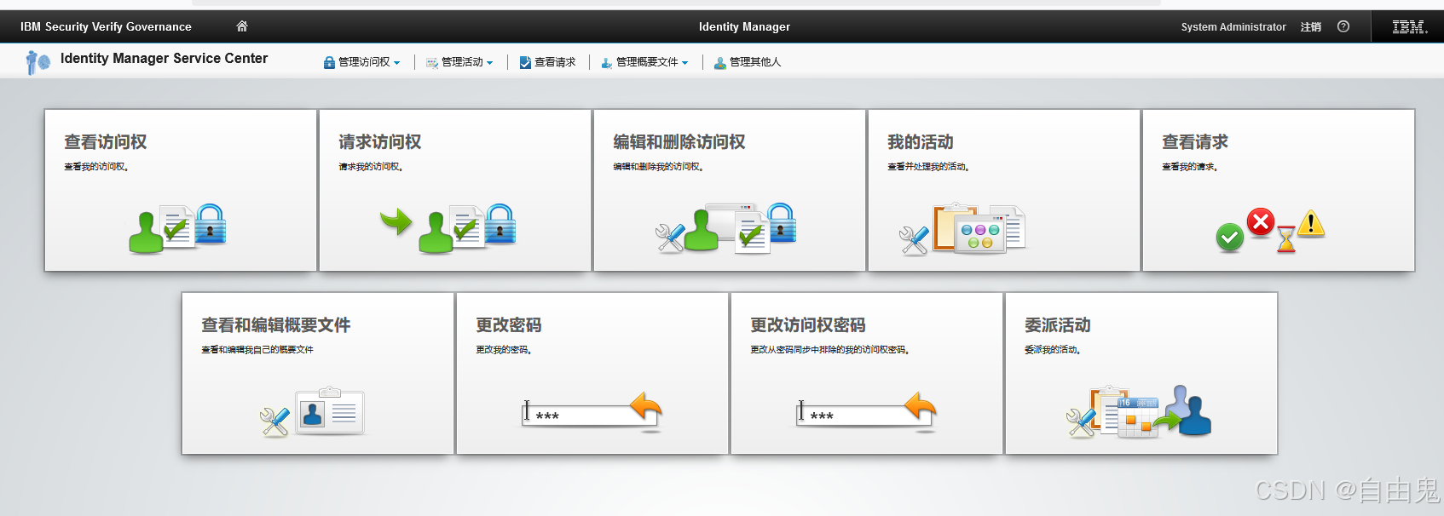Screen dimensions: 1444x516
Task: Click the 请求访问权 card green arrow illustration
Action: tap(396, 222)
